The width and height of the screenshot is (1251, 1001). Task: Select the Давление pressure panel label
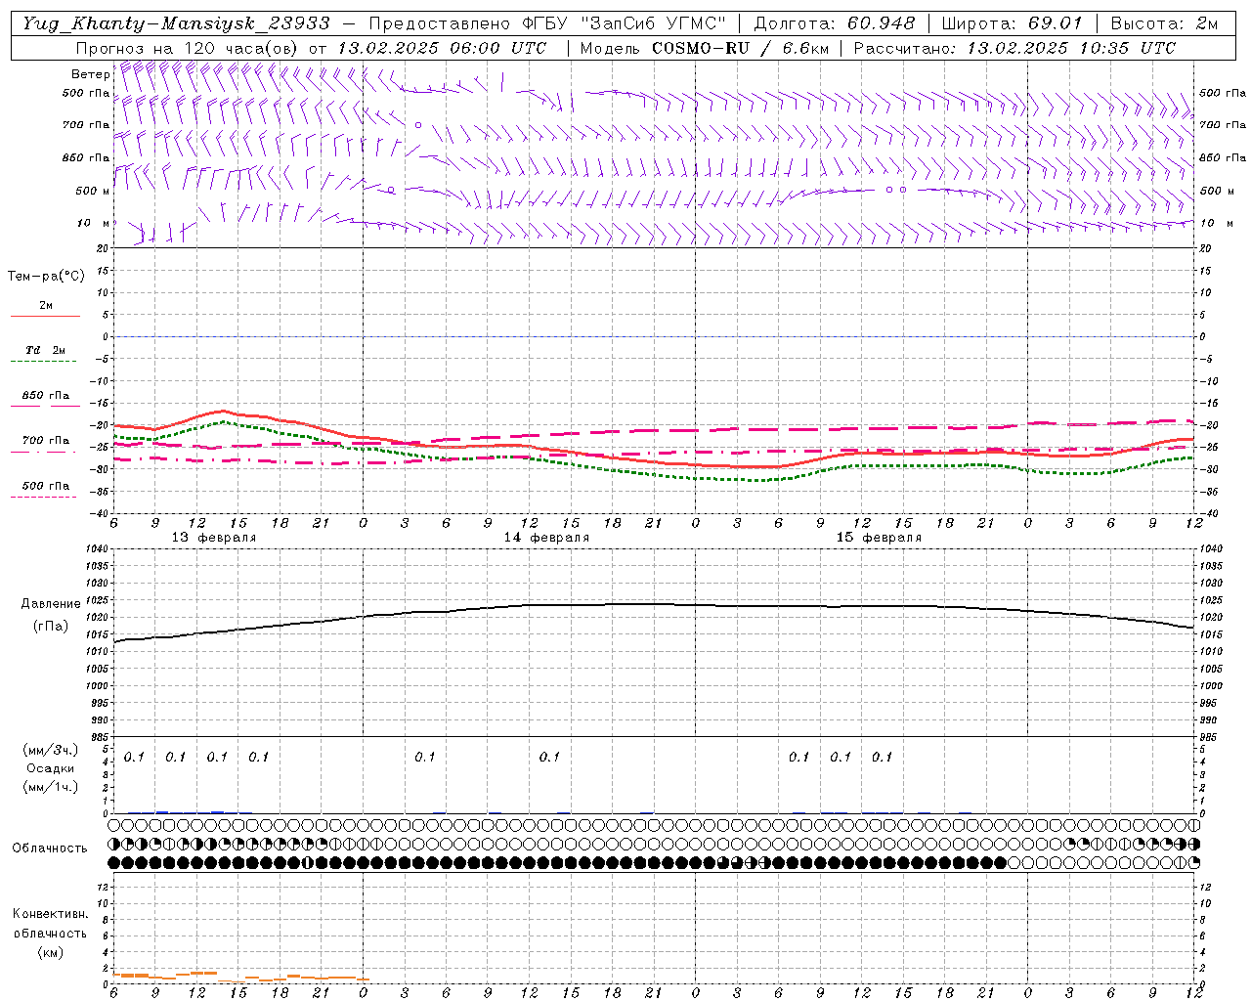pos(51,604)
